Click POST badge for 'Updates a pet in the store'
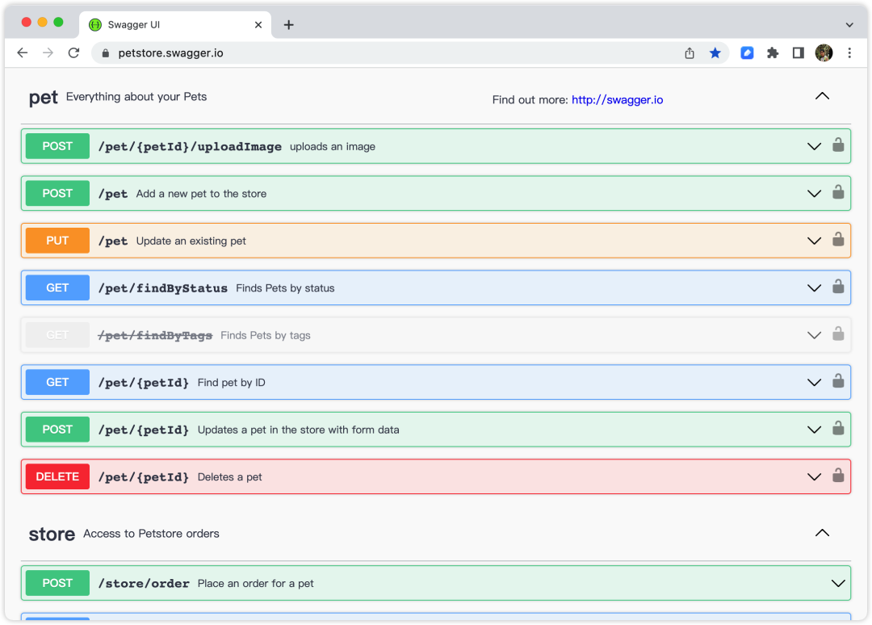Screen dimensions: 872x625 [57, 430]
